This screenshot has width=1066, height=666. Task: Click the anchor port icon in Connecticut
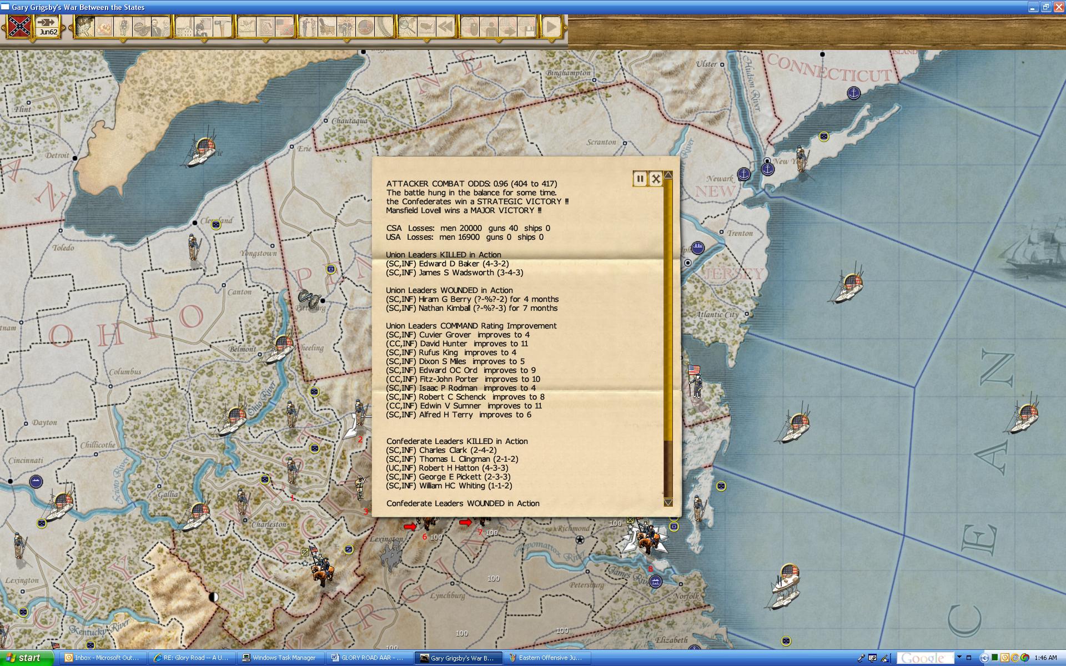(x=853, y=93)
